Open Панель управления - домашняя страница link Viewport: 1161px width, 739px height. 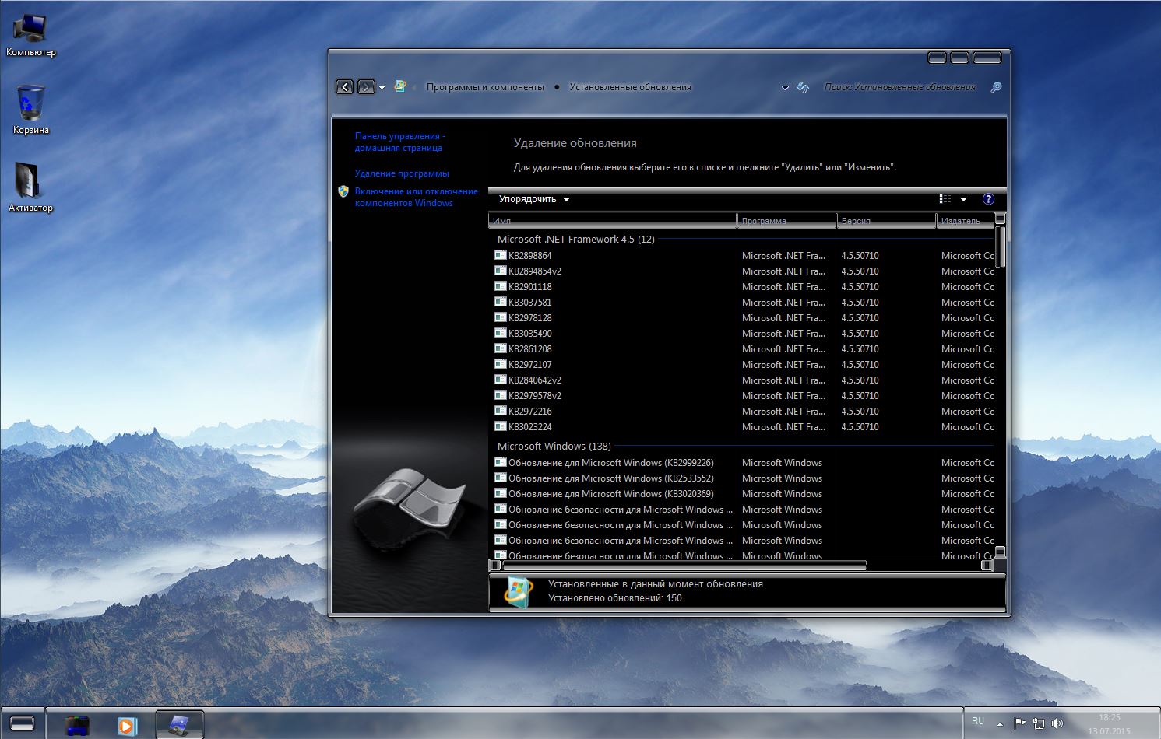tap(399, 142)
